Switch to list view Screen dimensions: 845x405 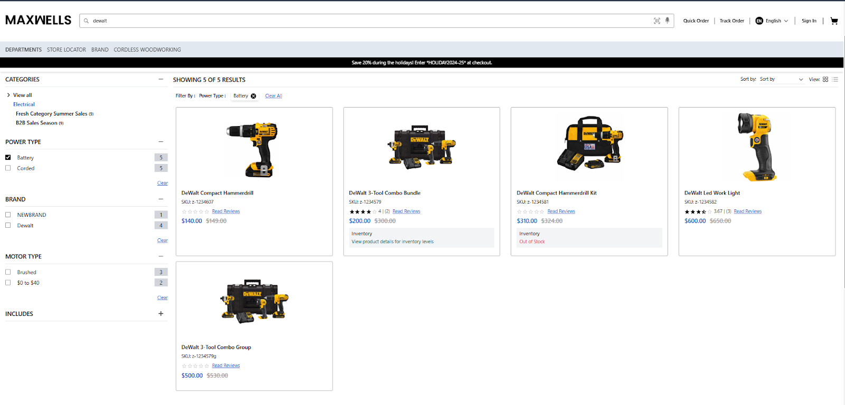(x=835, y=79)
